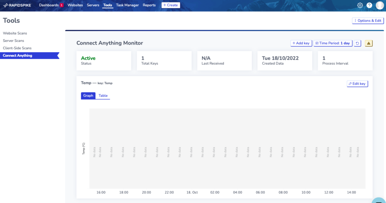Viewport: 386px width, 203px height.
Task: Change the Time Period: 1 day selector
Action: coord(333,43)
